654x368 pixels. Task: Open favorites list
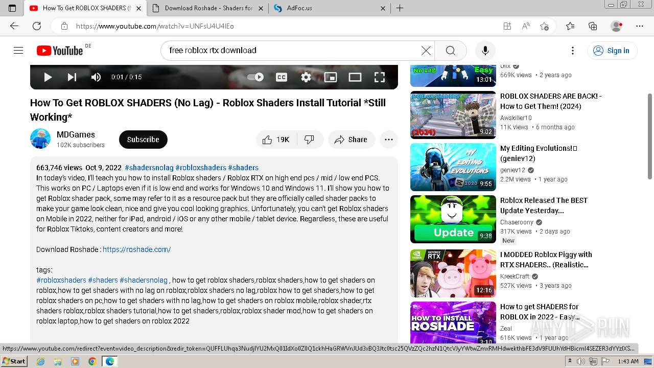tap(570, 26)
